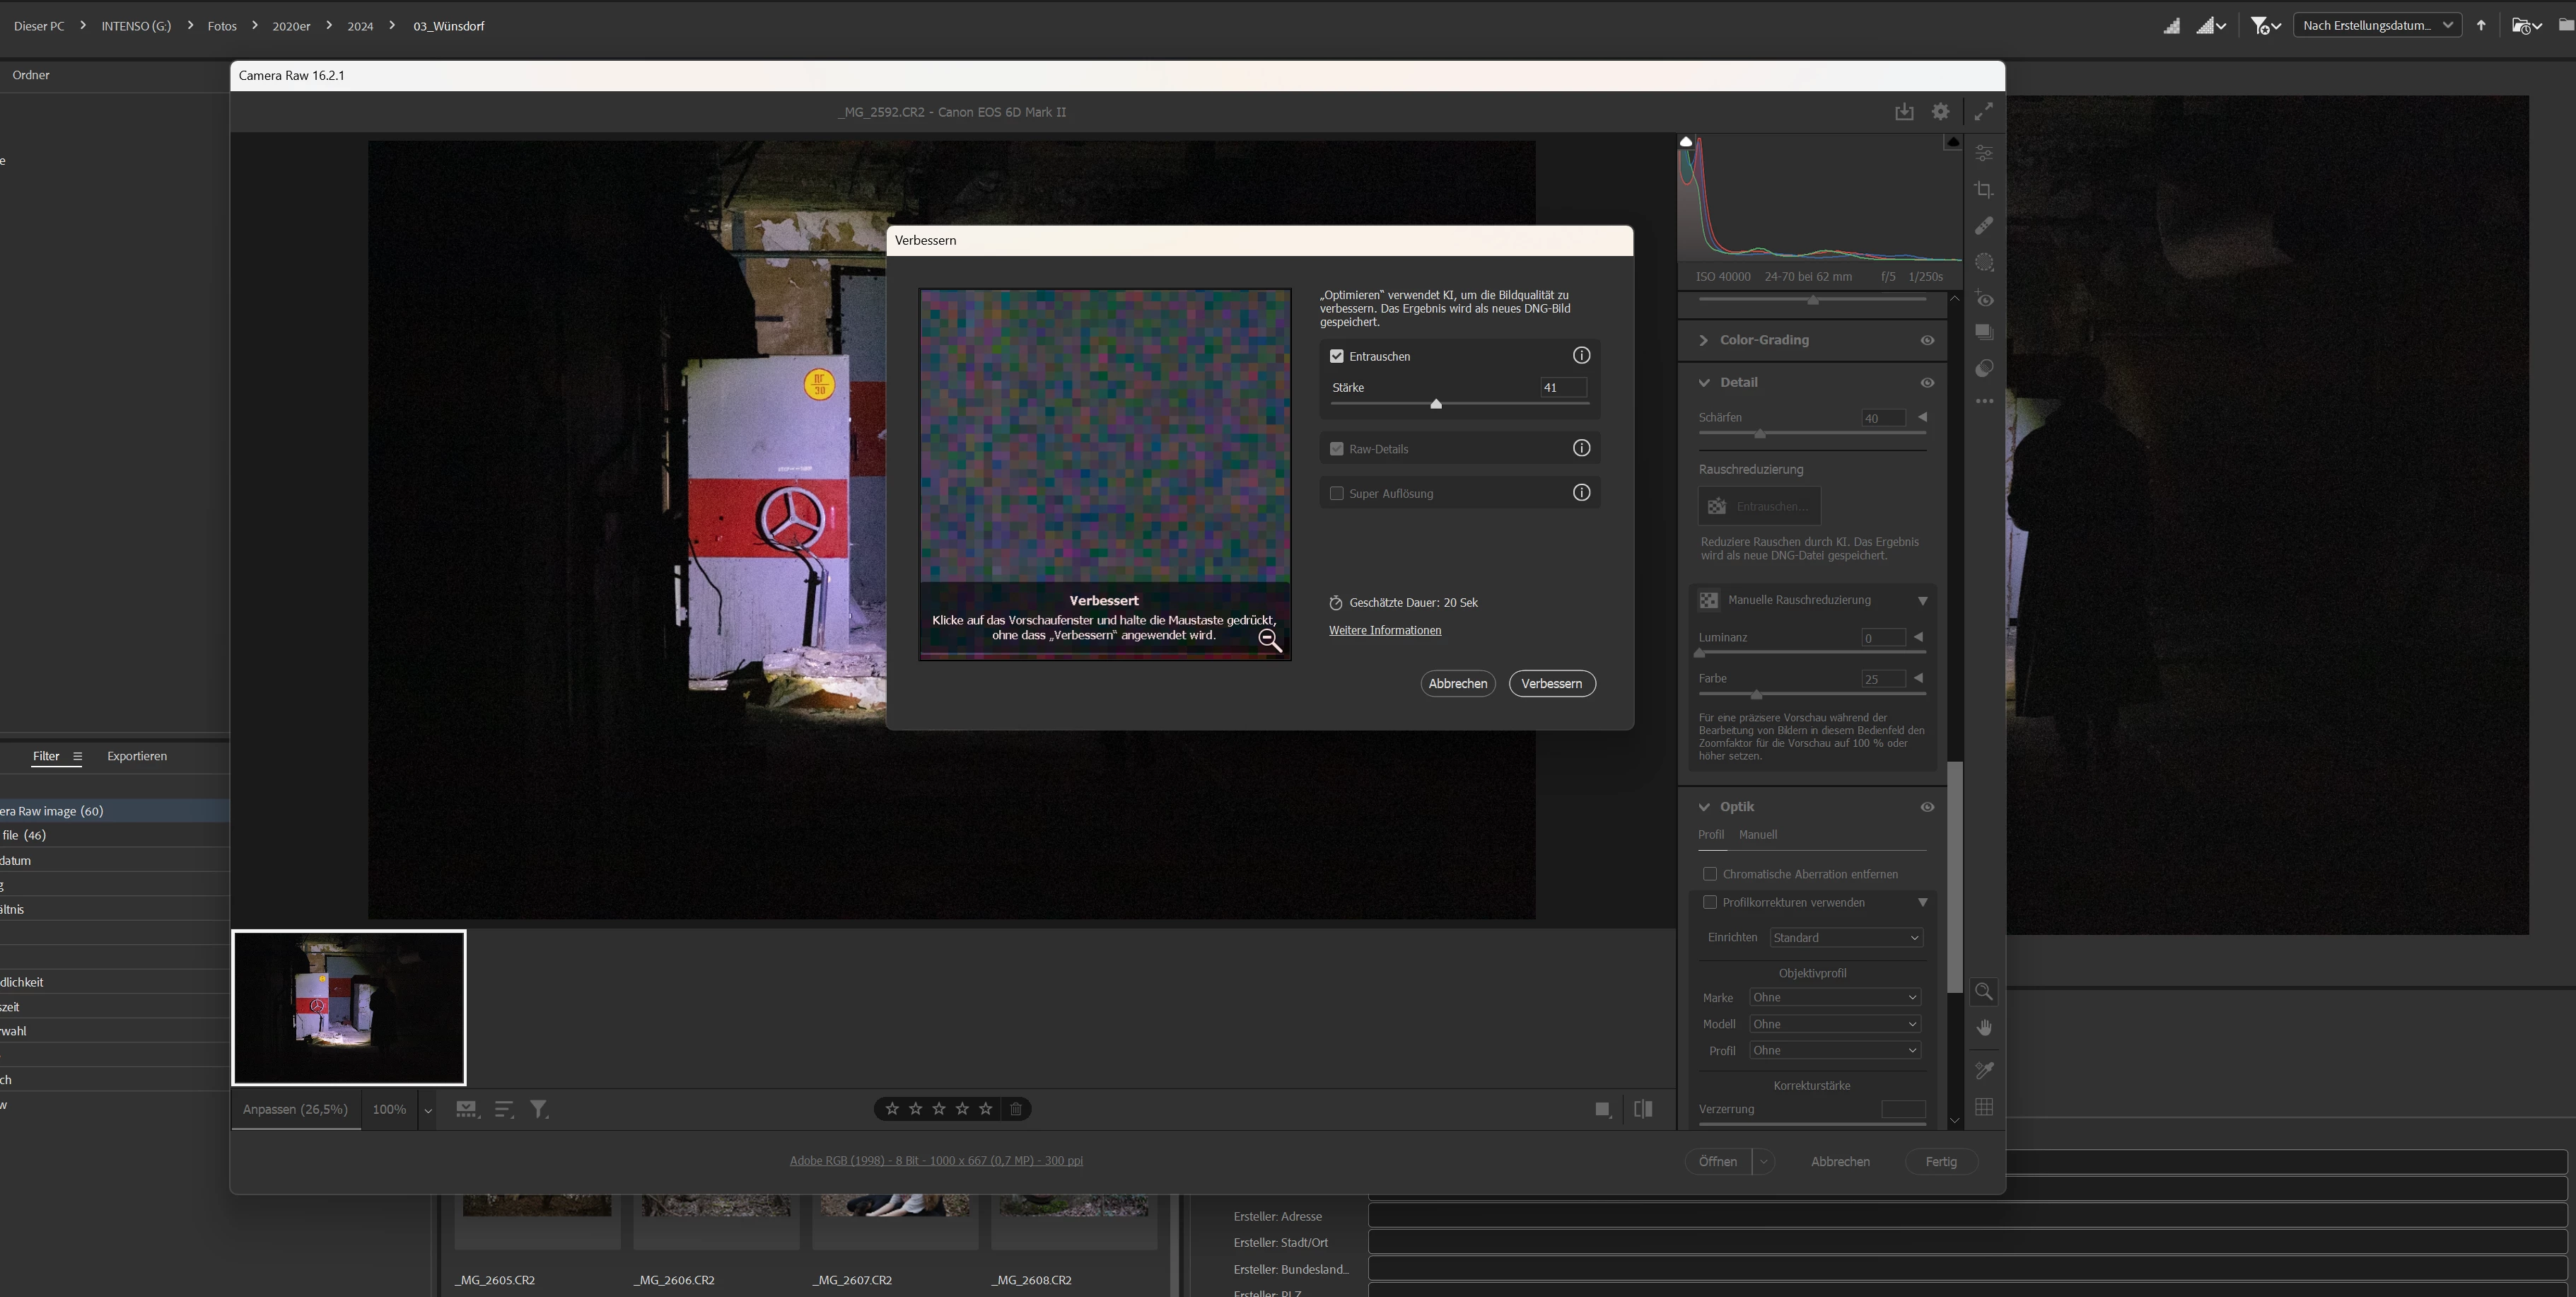Switch to the Exportieren tab

(x=137, y=756)
